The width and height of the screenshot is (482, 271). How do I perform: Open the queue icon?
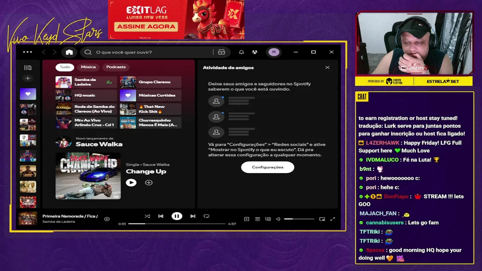258,219
